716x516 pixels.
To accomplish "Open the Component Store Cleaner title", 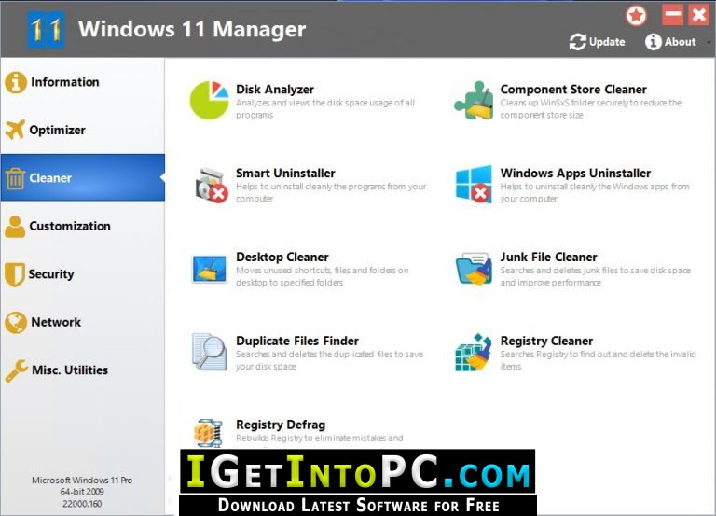I will (573, 90).
